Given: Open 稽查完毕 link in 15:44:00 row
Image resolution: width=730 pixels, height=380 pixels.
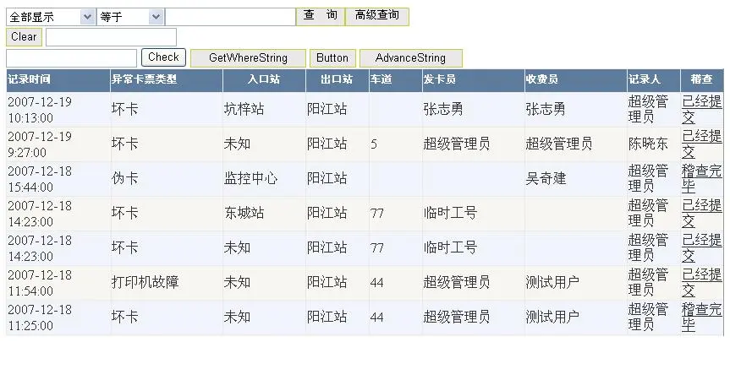Looking at the screenshot, I should 701,178.
